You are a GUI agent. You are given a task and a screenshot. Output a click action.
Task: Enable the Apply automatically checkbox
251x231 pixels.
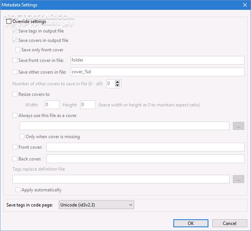point(18,190)
